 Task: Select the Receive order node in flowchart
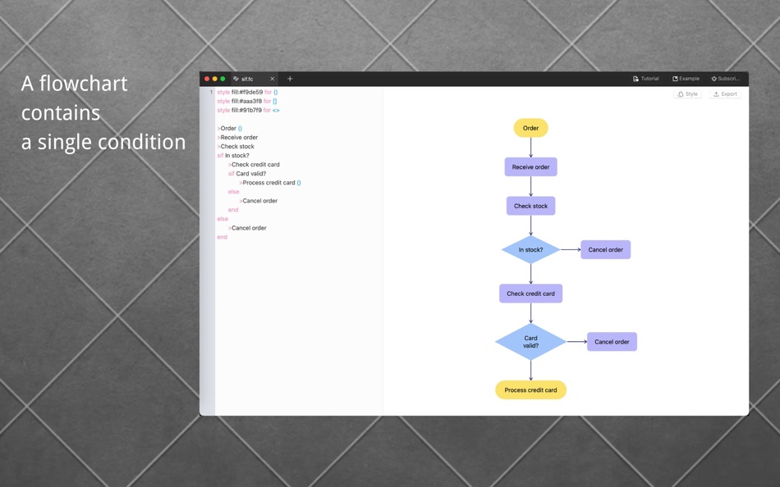[x=530, y=167]
